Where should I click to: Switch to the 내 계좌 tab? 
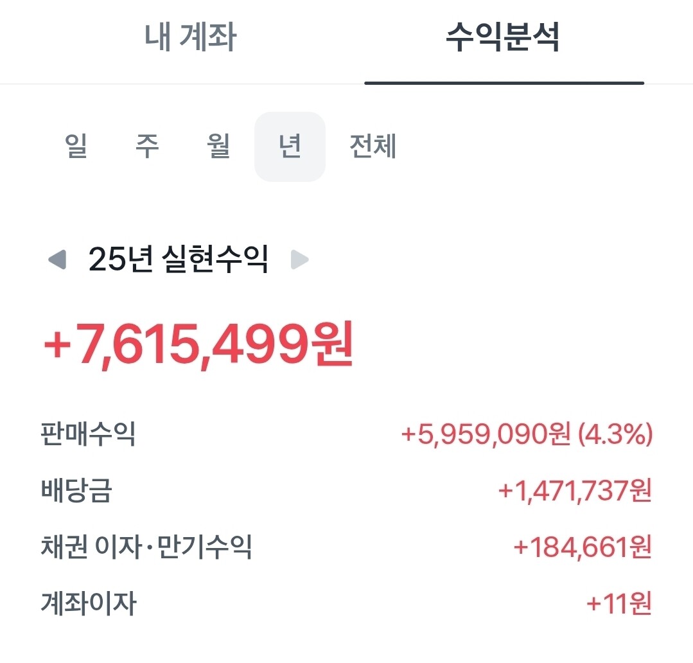pyautogui.click(x=191, y=37)
